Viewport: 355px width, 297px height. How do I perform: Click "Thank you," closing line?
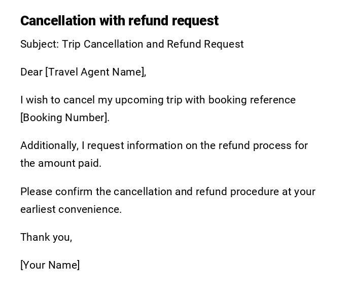[46, 237]
